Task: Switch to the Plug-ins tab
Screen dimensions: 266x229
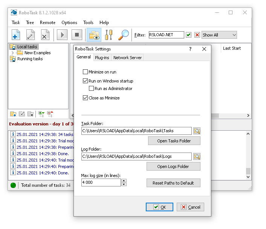Action: click(102, 58)
